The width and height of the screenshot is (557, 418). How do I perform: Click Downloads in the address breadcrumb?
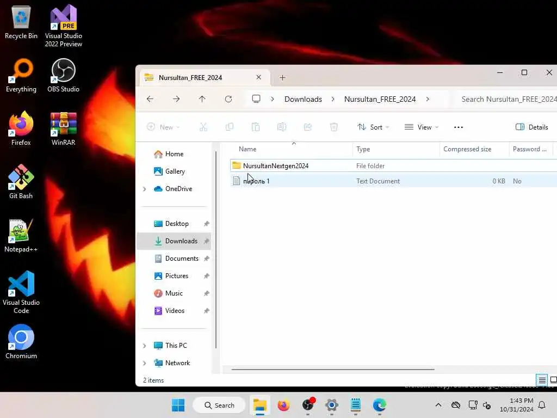[303, 99]
